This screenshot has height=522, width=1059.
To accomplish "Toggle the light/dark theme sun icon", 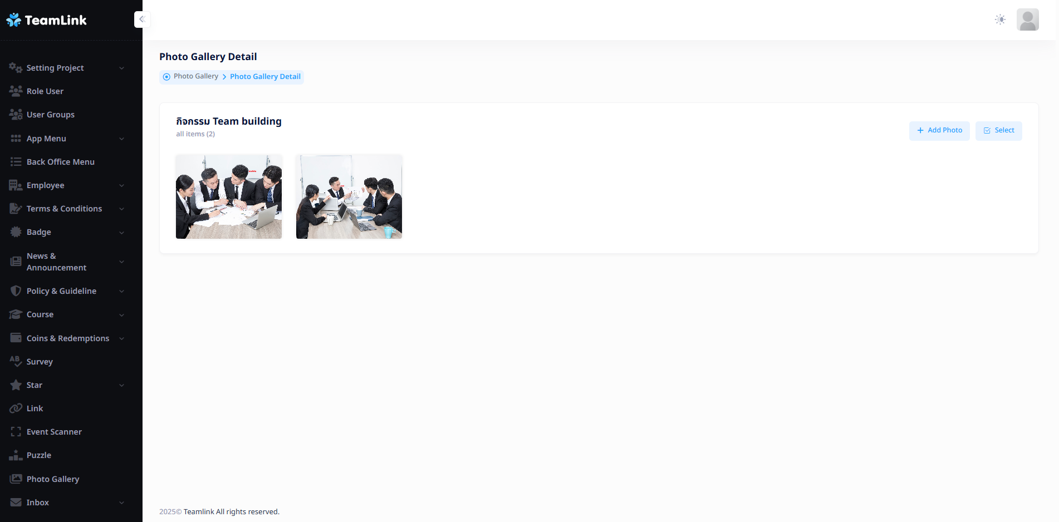I will 1000,19.
